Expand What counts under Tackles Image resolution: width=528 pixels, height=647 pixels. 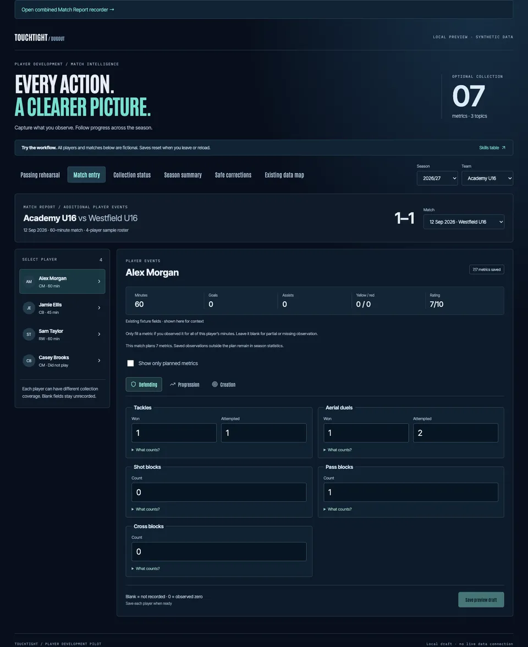pos(146,450)
